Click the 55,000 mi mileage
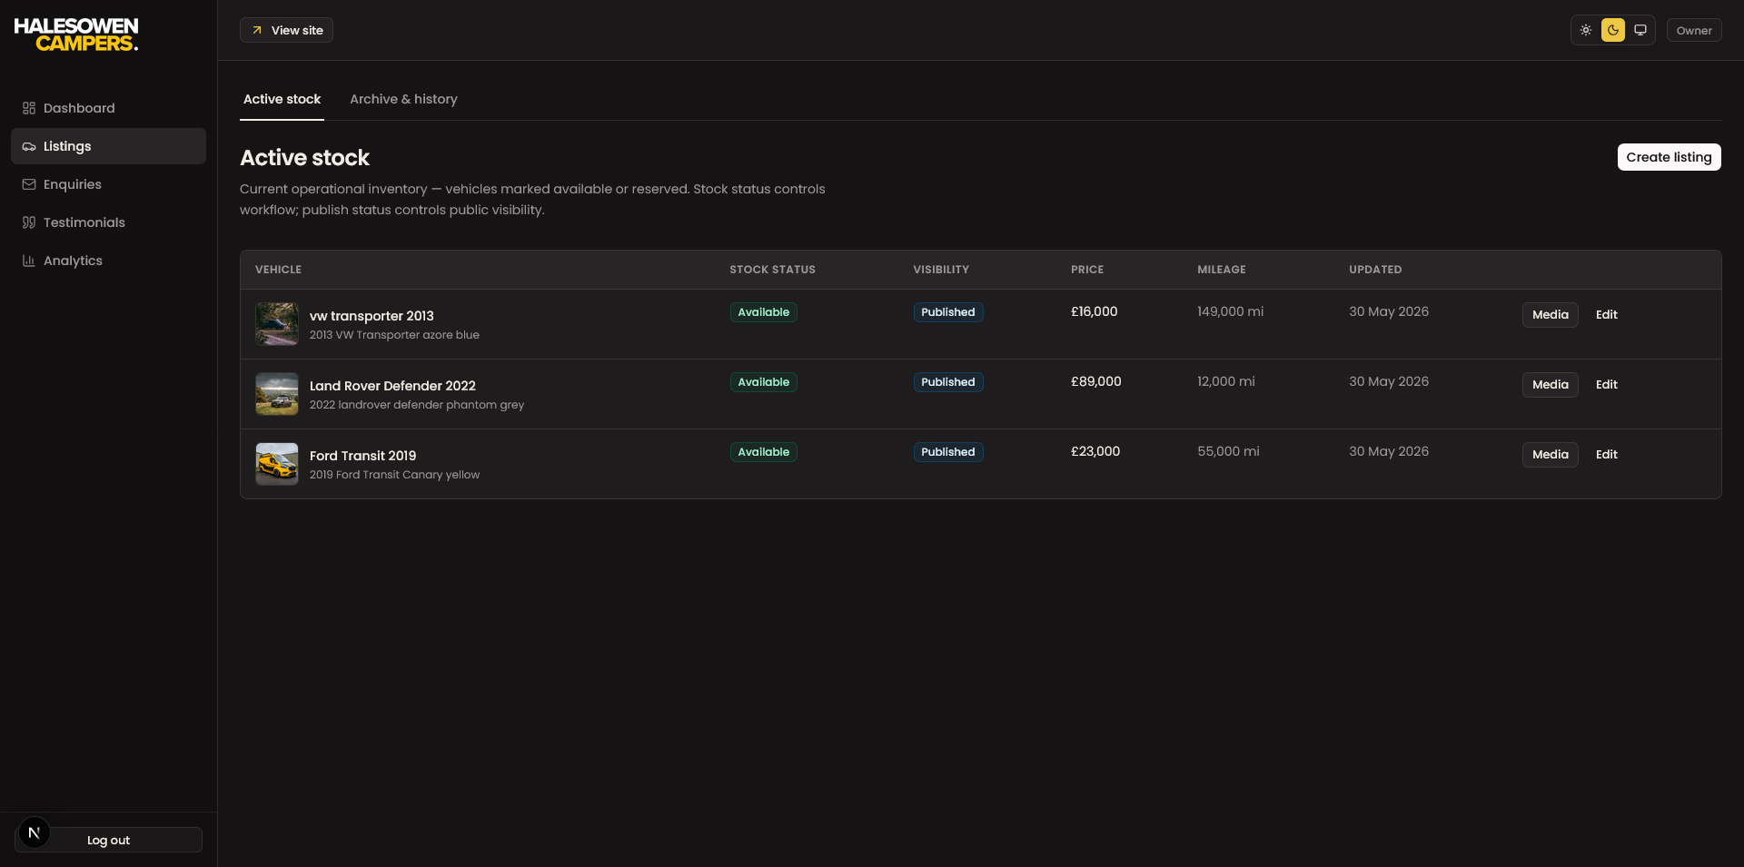Image resolution: width=1744 pixels, height=867 pixels. (1228, 451)
